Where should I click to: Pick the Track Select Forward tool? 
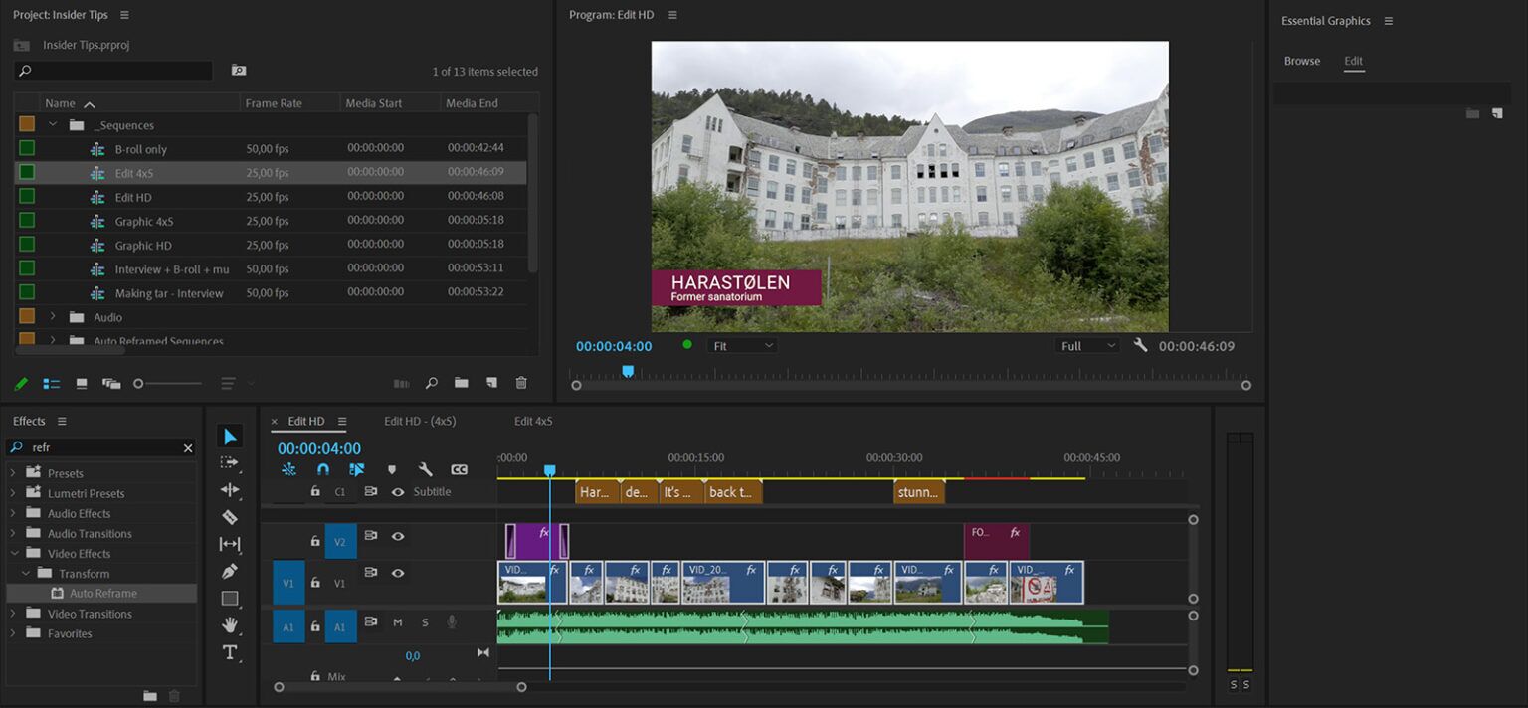pos(229,462)
